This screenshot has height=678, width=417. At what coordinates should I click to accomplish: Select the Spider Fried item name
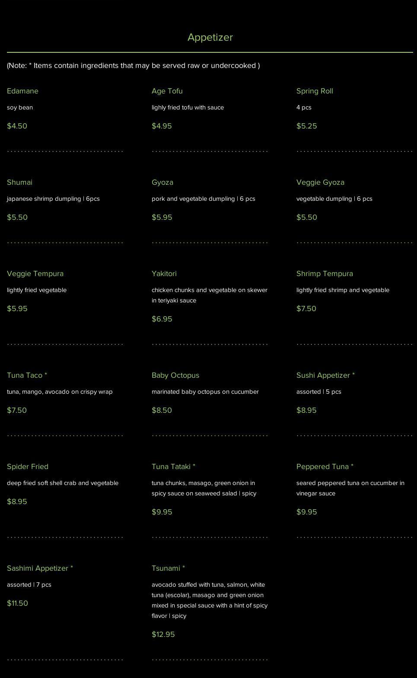point(28,466)
